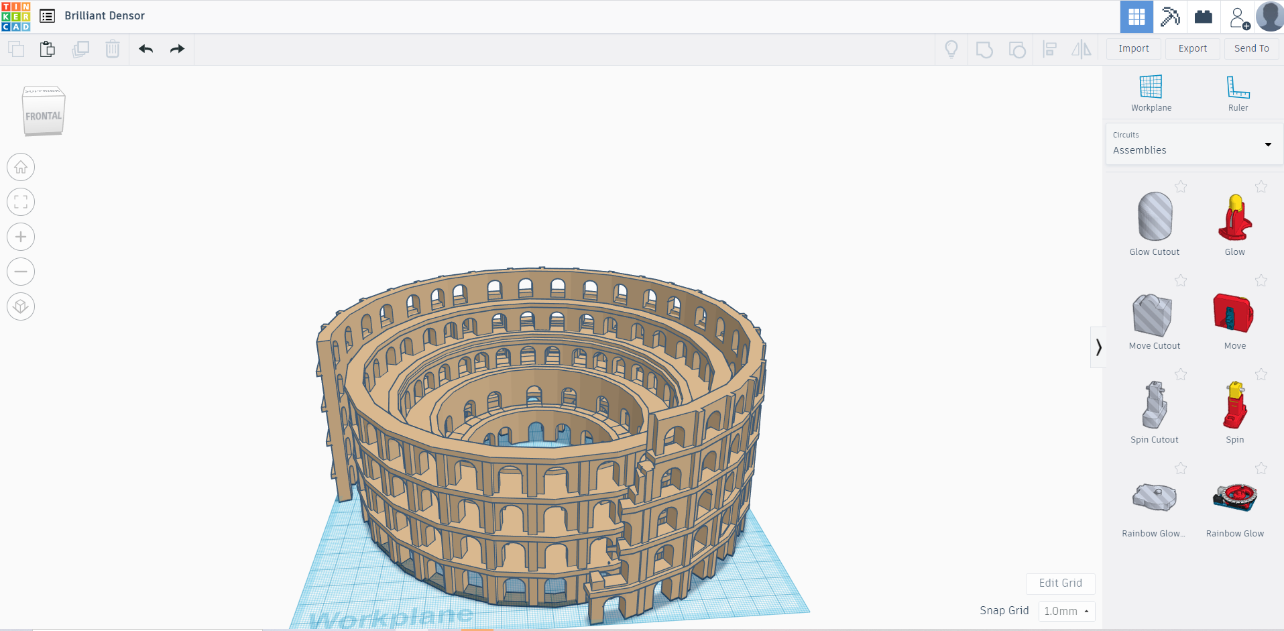Screen dimensions: 1284x631
Task: Favorite Rainbow Glow Cutout with star
Action: pos(1181,468)
